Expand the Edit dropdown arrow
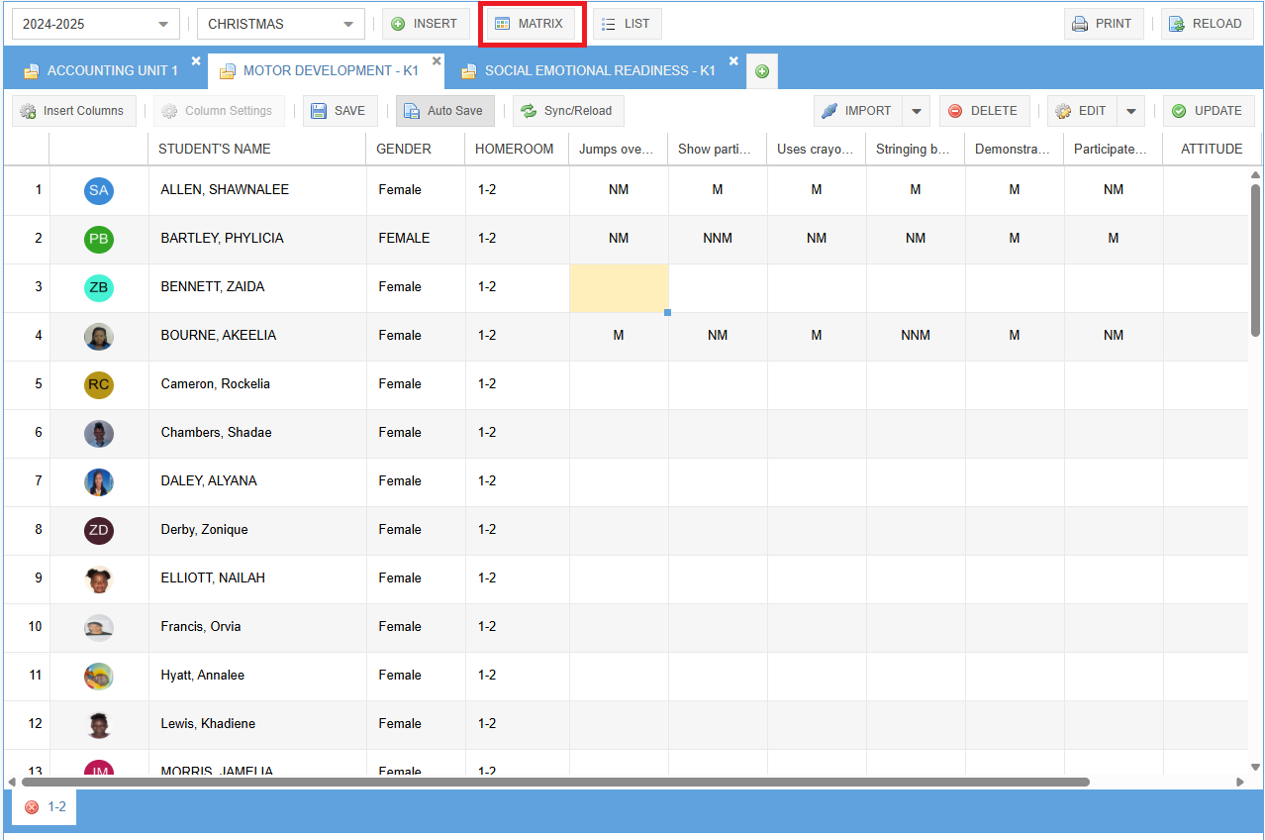 (x=1130, y=111)
